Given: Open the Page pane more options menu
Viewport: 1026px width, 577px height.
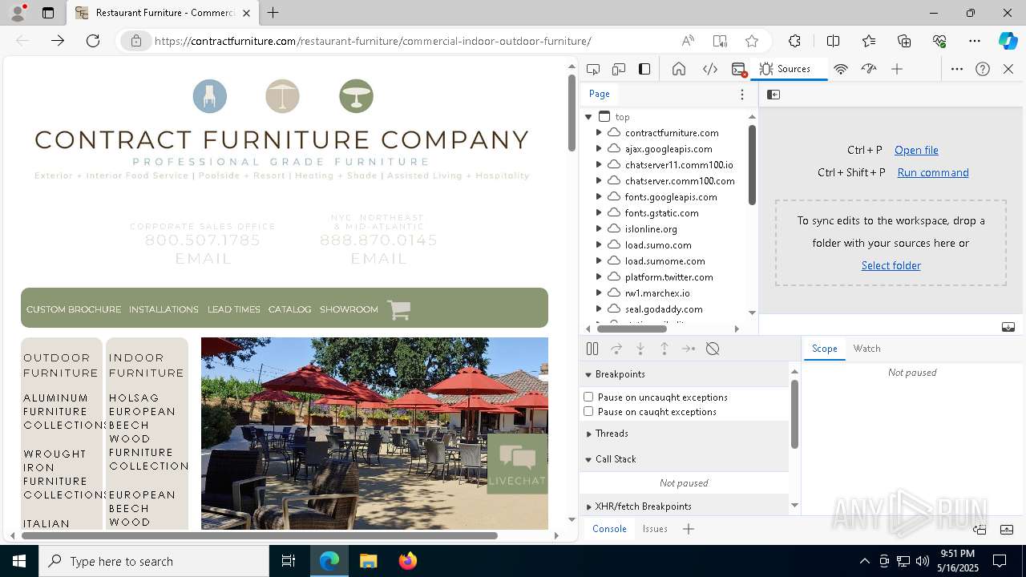Looking at the screenshot, I should [742, 94].
